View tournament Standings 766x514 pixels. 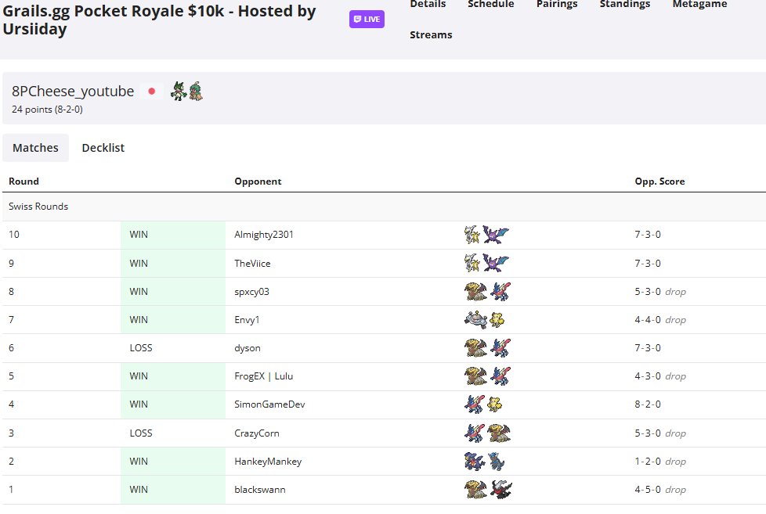coord(624,4)
